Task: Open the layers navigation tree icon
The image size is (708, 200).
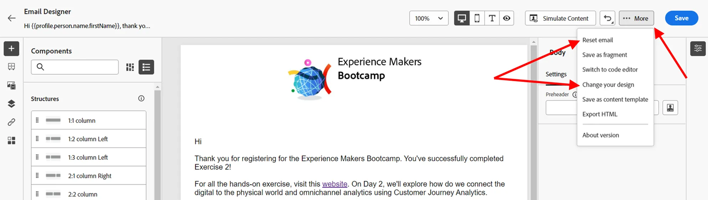Action: pyautogui.click(x=11, y=104)
